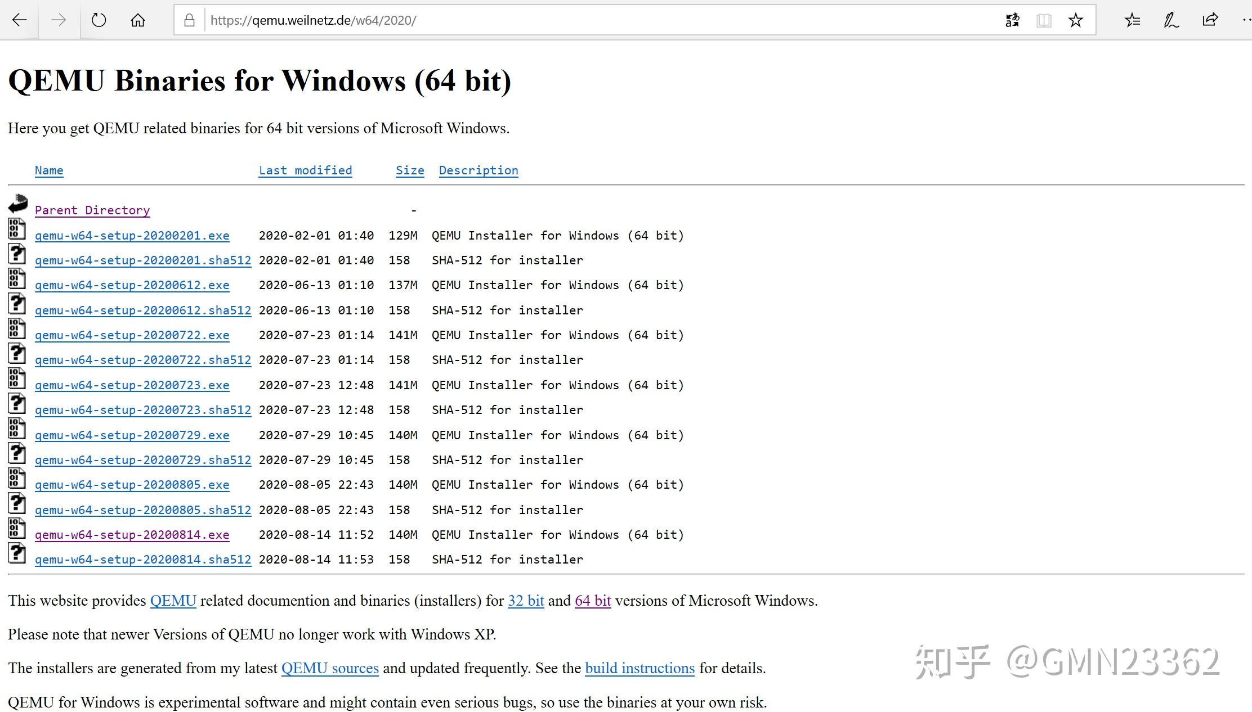The height and width of the screenshot is (712, 1252).
Task: Start a Web Note with the pen icon
Action: (x=1170, y=20)
